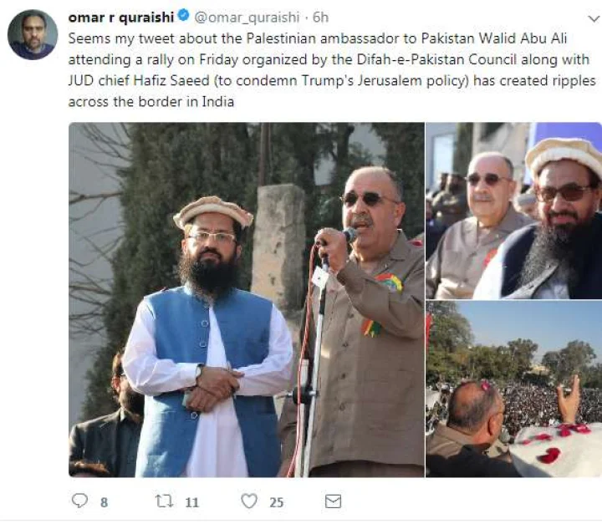Click the word 'India' ending the tweet

pos(217,102)
